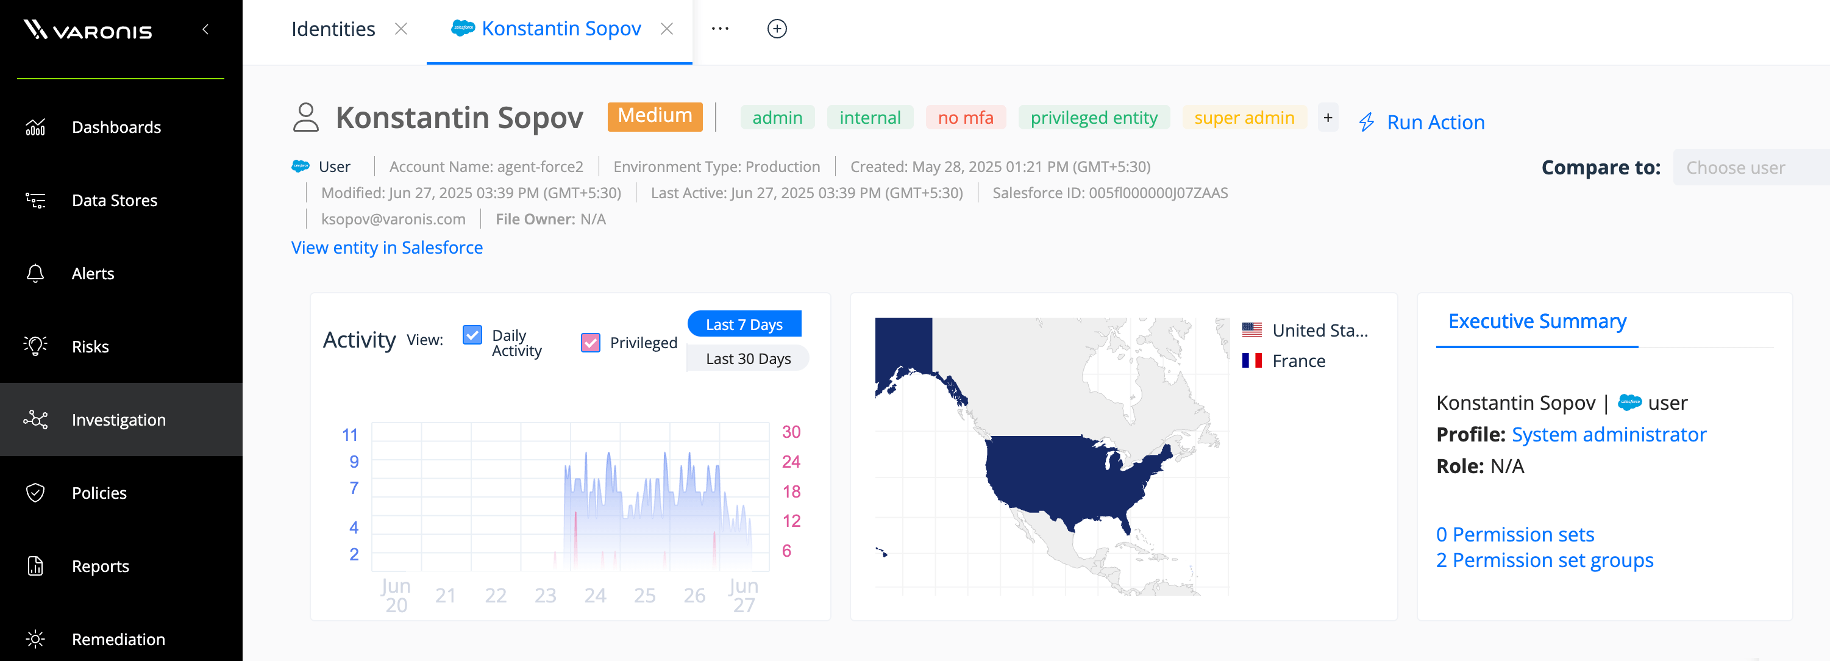Click the privileged entity tag
1830x661 pixels.
click(1094, 117)
